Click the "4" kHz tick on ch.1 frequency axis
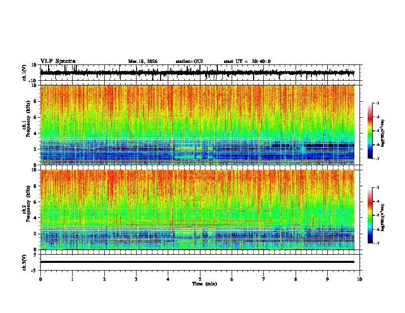The image size is (405, 313). point(35,133)
